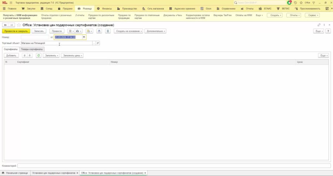333x176 pixels.
Task: Open the Склад section
Action: pyautogui.click(x=47, y=9)
